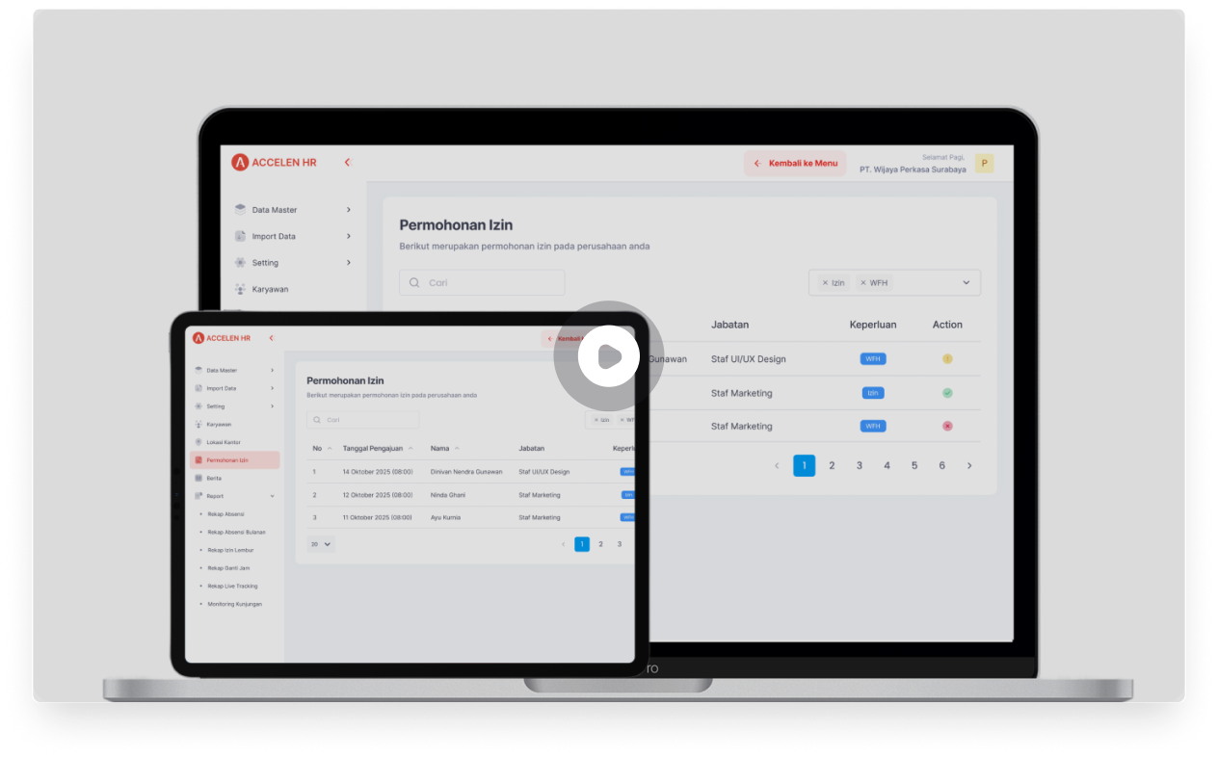The width and height of the screenshot is (1218, 758).
Task: Remove the Izin filter tag on laptop
Action: [825, 283]
